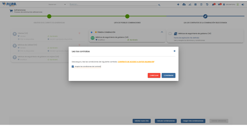Click the search magnifier icon
This screenshot has width=247, height=126.
(159, 5)
